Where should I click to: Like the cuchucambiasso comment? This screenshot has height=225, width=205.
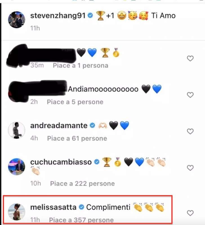tap(190, 168)
